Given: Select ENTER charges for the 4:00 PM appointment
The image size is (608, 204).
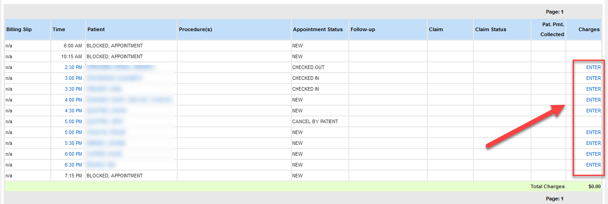Looking at the screenshot, I should [x=593, y=100].
